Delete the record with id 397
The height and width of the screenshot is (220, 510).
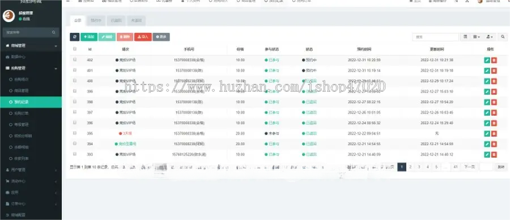coord(494,113)
